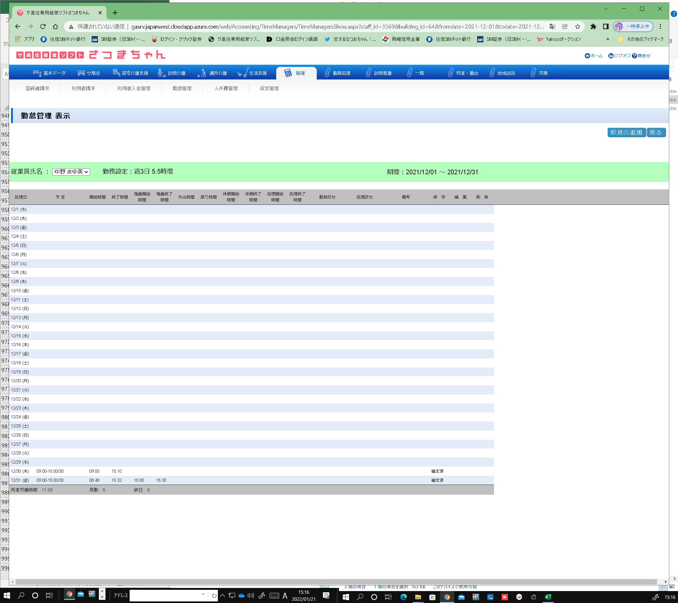Click the 戻る button
Screen dimensions: 678x603
655,133
